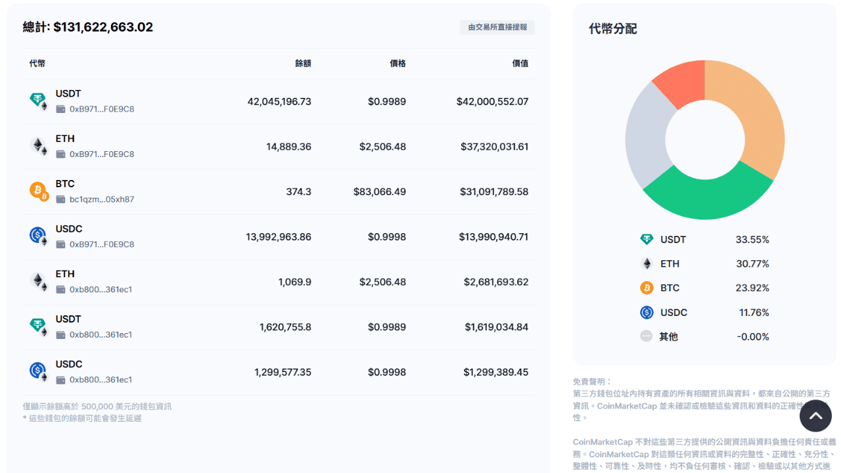The height and width of the screenshot is (473, 841).
Task: Click the ETH token icon in the 14,889.36 row
Action: pos(39,146)
